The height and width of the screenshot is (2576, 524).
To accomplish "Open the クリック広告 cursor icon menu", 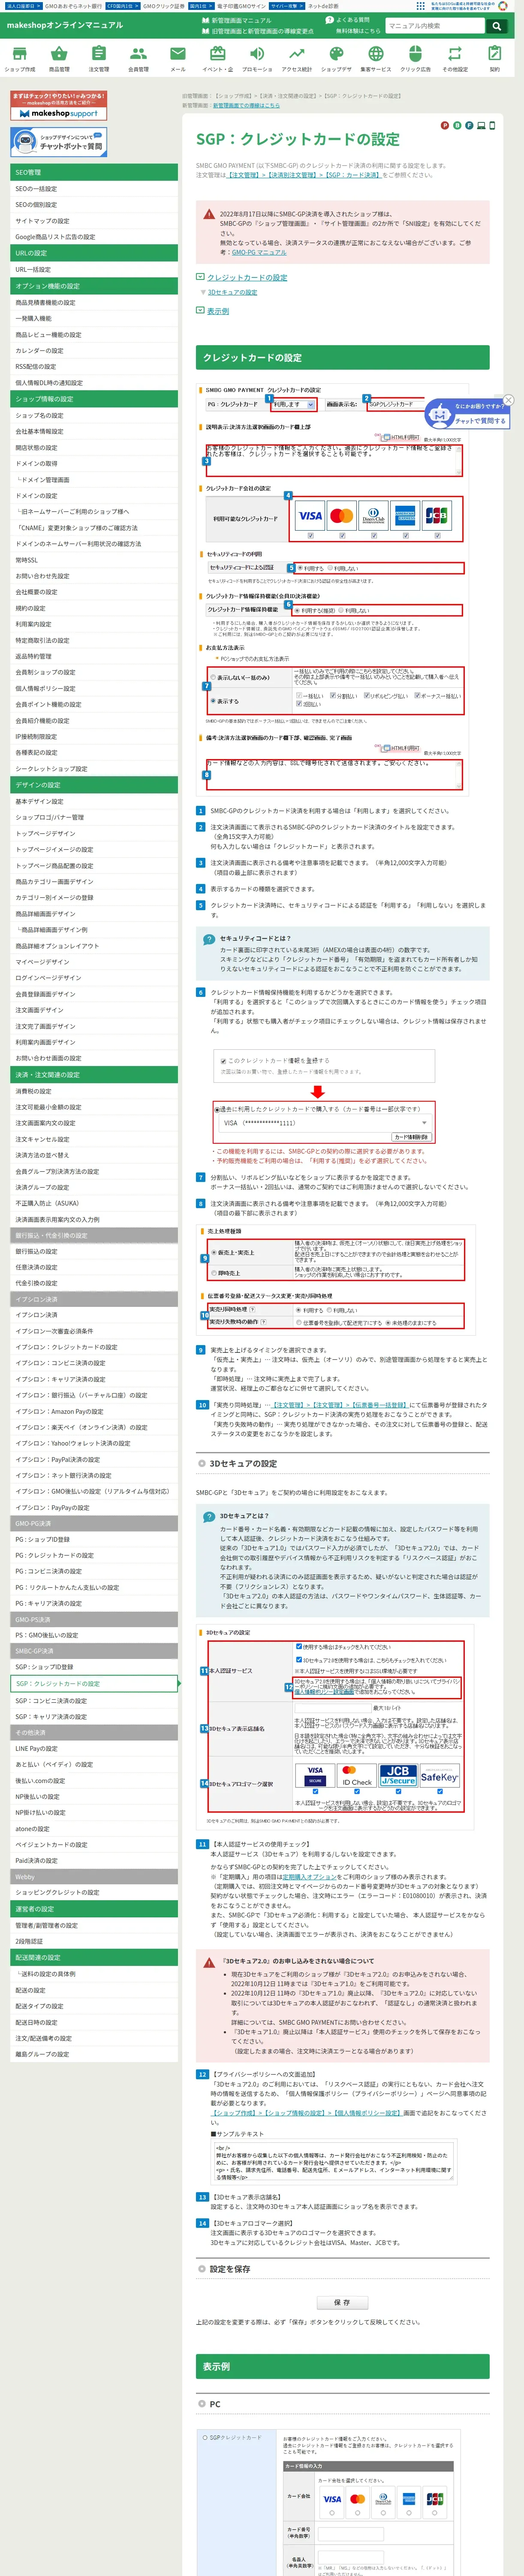I will pos(415,59).
